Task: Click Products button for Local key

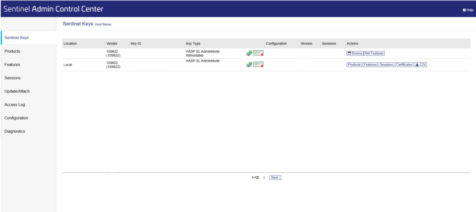Action: click(354, 65)
